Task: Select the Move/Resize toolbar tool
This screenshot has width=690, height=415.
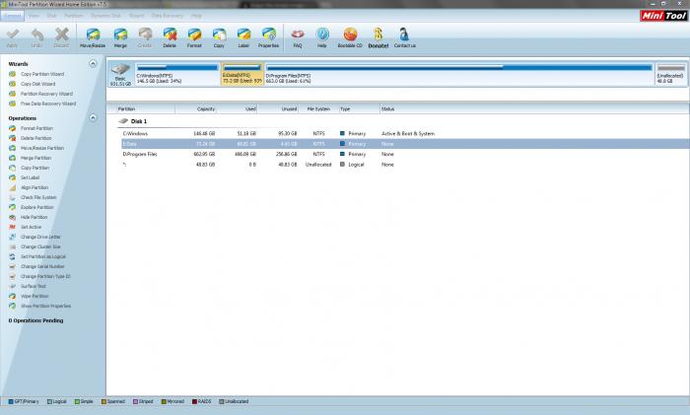Action: pos(93,37)
